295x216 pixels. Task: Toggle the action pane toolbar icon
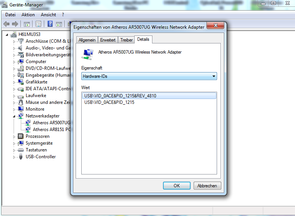pyautogui.click(x=59, y=24)
